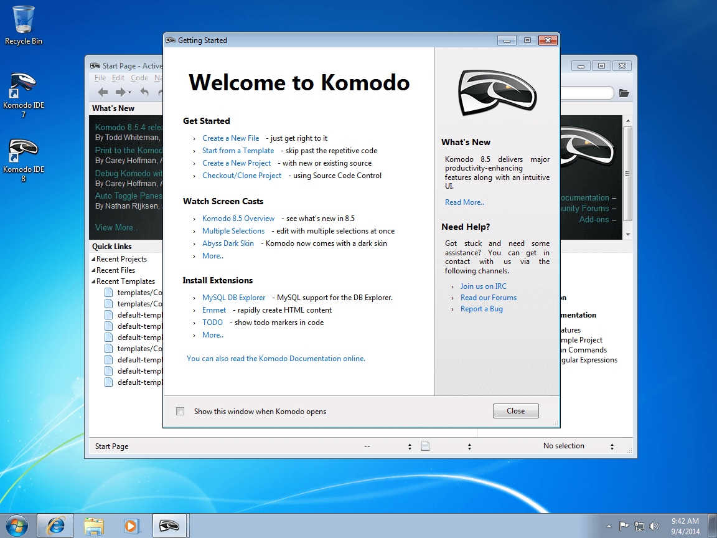Open Windows Explorer from the taskbar
This screenshot has height=538, width=717.
pyautogui.click(x=94, y=526)
